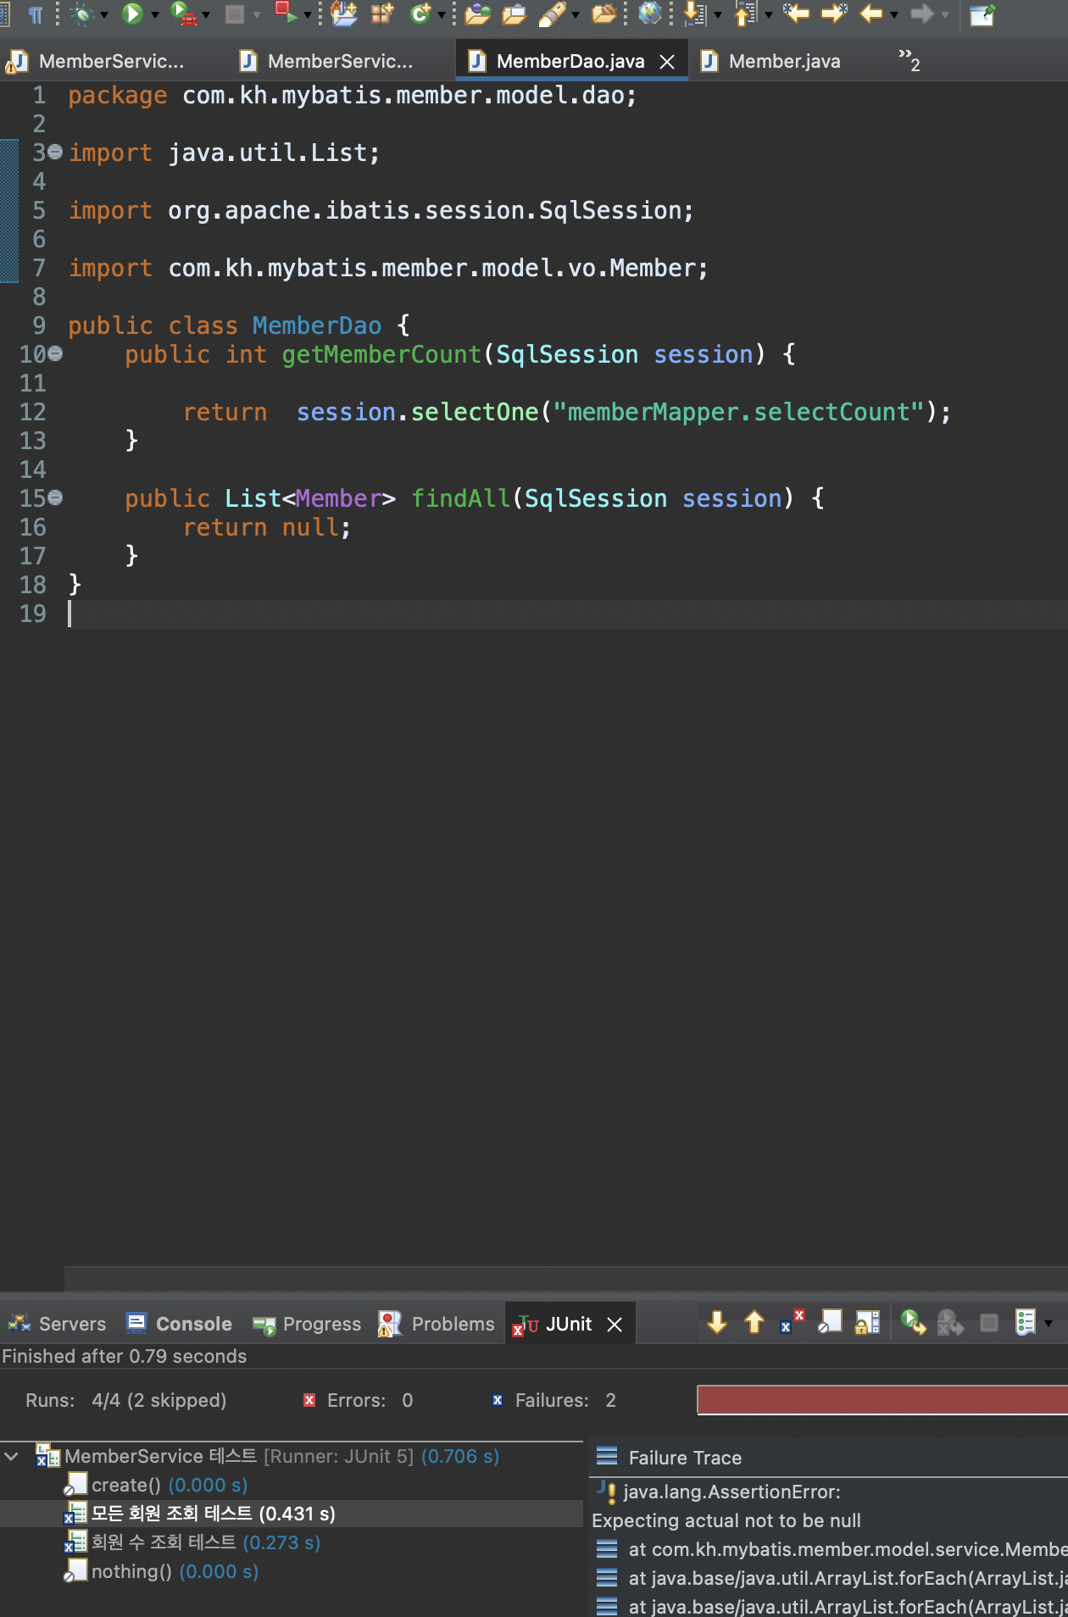Open the web browser globe icon
The width and height of the screenshot is (1068, 1617).
(650, 13)
